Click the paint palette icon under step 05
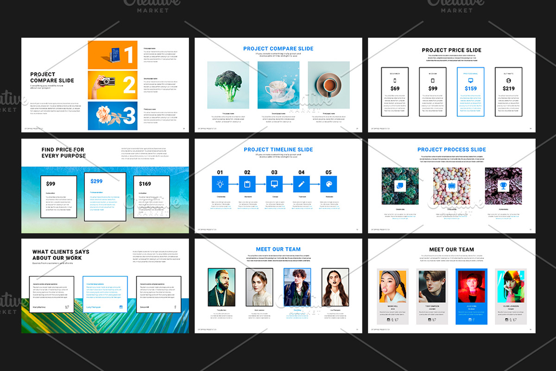Screen dimensions: 556x371 click(329, 184)
